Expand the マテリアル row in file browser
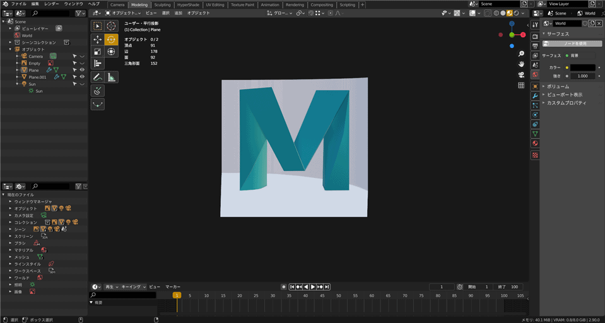This screenshot has height=323, width=605. 11,250
